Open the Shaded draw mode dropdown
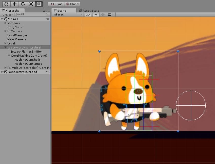Screen dimensions: 215x164 [x=68, y=15]
